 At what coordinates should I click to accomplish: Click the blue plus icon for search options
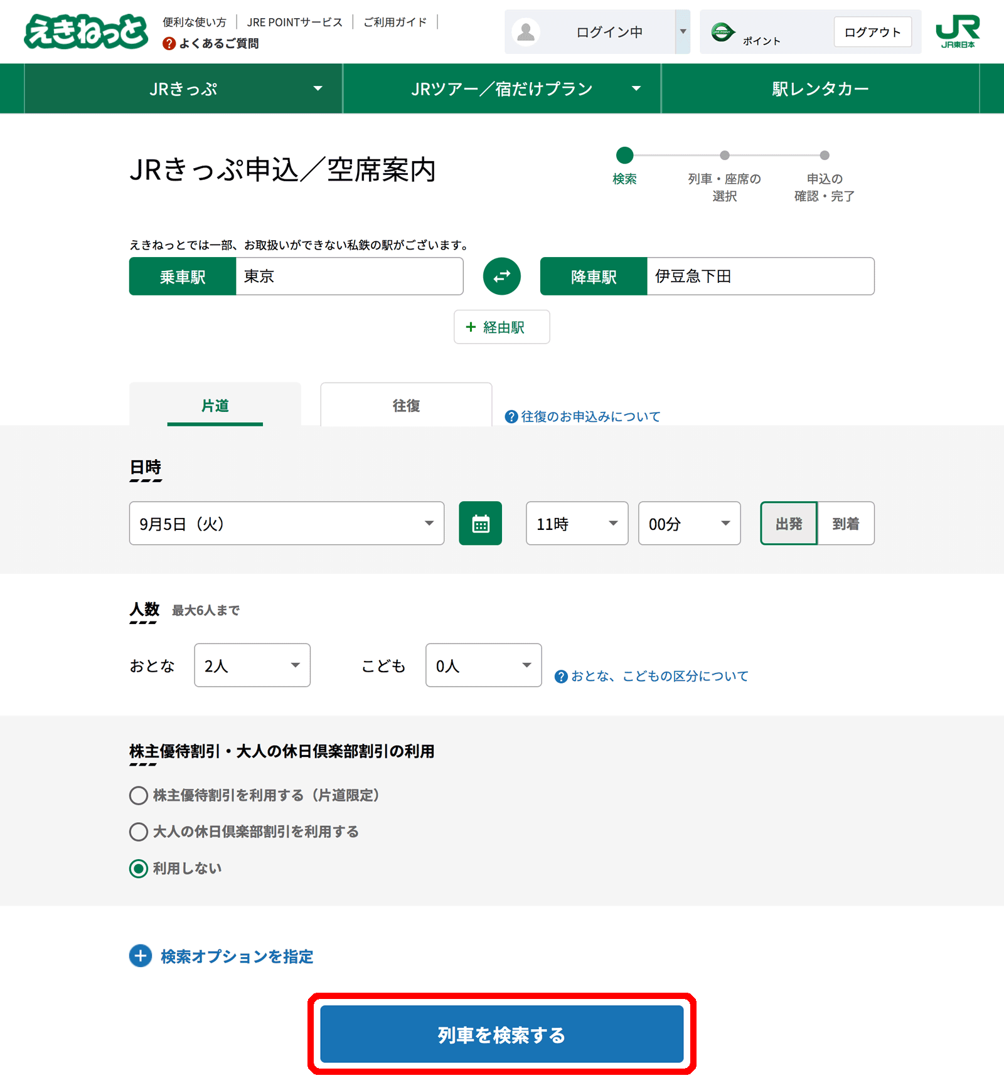pos(141,956)
